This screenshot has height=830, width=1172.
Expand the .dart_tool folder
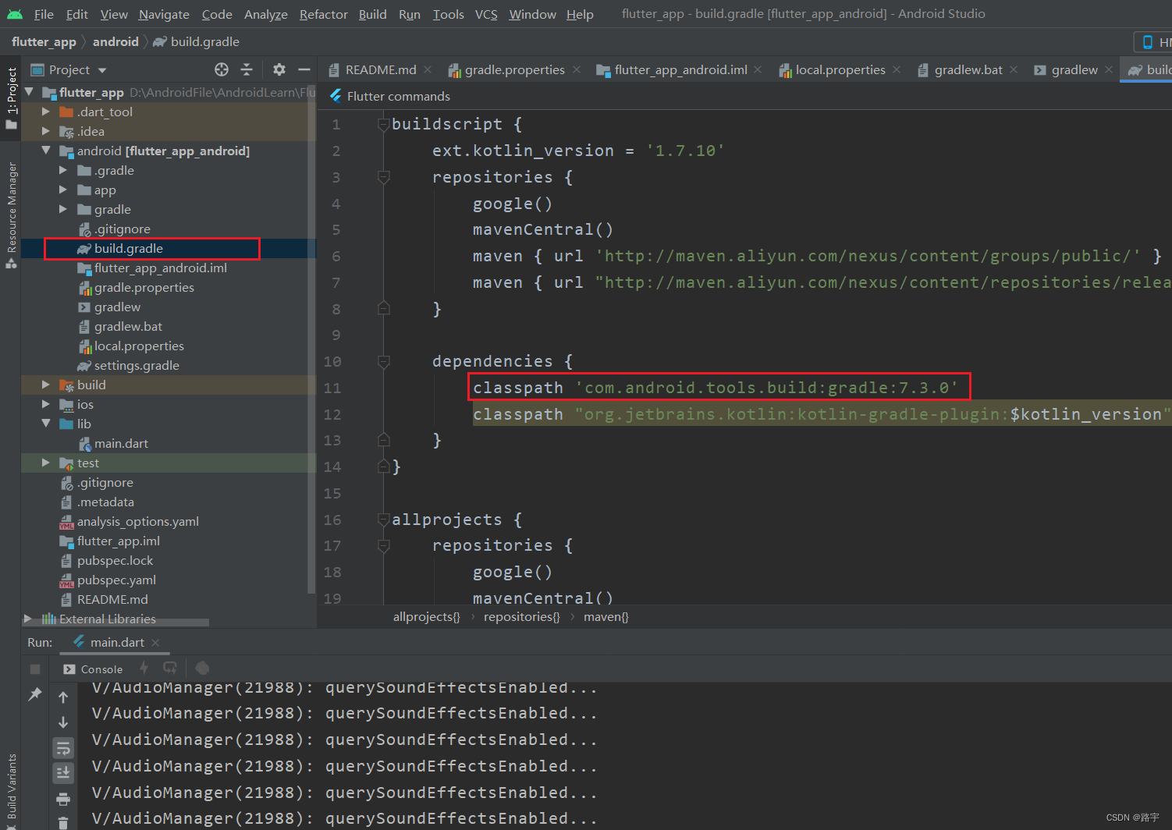tap(46, 112)
